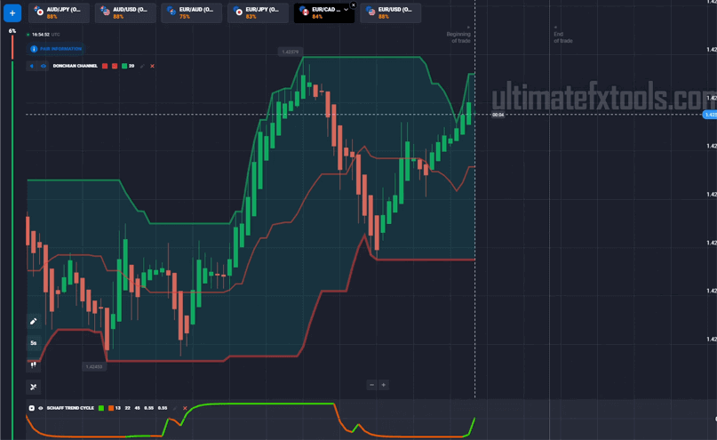Open the candlestick chart type selector

(x=34, y=364)
